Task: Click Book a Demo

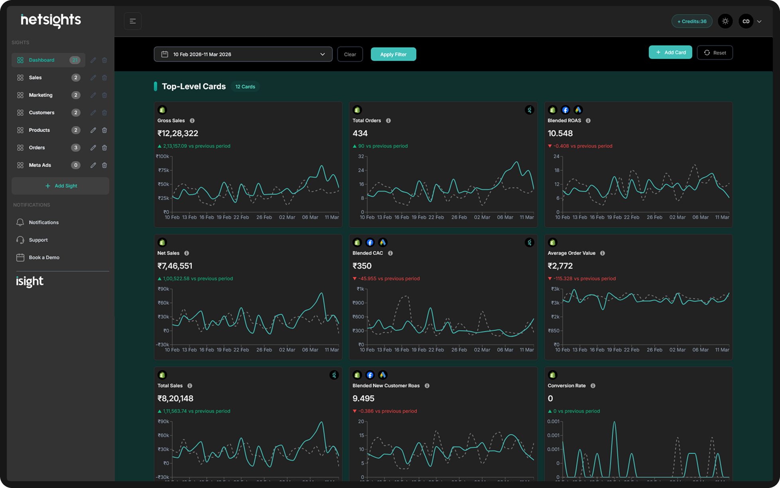Action: pyautogui.click(x=38, y=258)
